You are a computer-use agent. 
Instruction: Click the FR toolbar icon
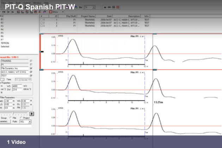pos(4,12)
